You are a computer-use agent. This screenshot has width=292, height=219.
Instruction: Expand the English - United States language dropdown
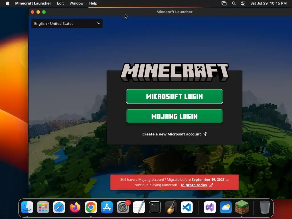click(x=67, y=23)
